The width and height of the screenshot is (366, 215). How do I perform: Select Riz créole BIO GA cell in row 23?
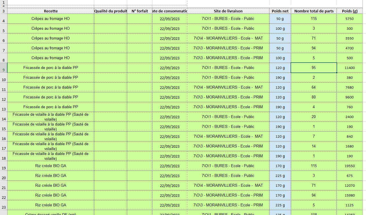coord(51,205)
